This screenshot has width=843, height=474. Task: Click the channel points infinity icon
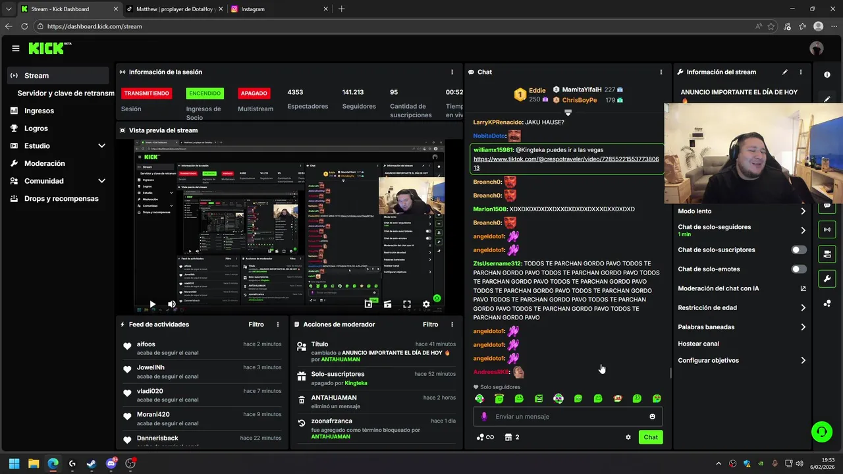(x=485, y=437)
